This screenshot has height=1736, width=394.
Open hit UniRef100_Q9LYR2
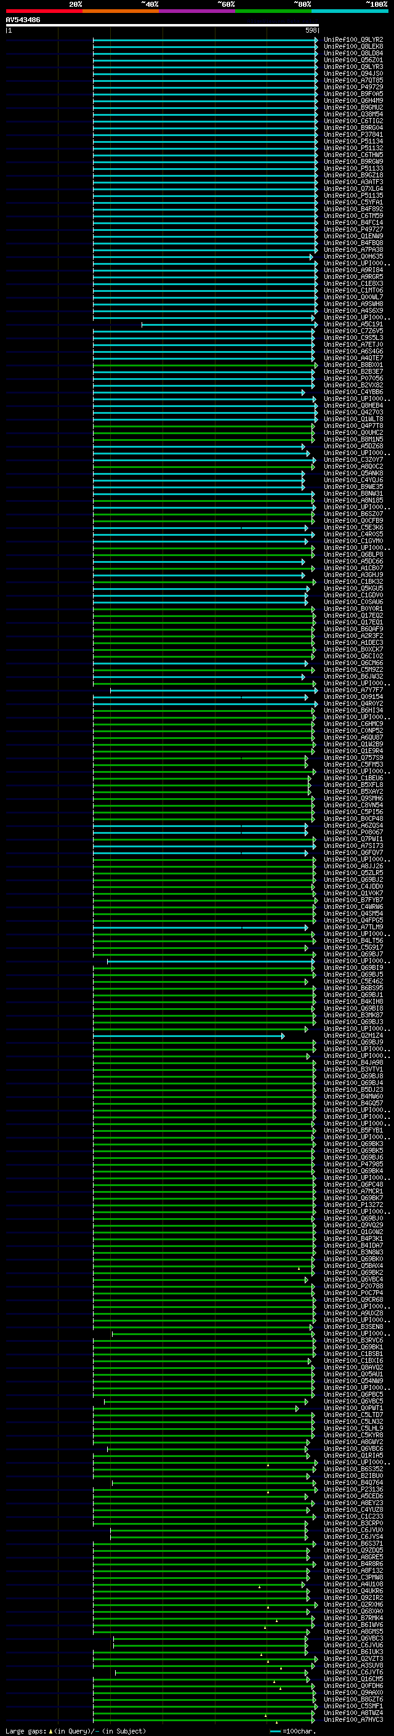353,41
